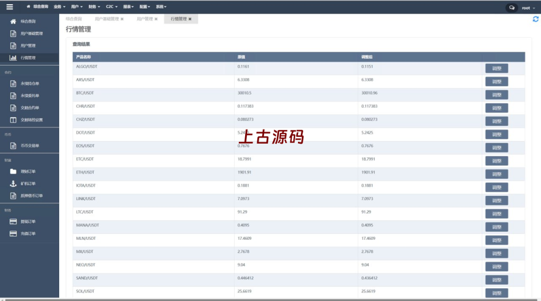Expand the 系统 dropdown menu

[x=161, y=6]
